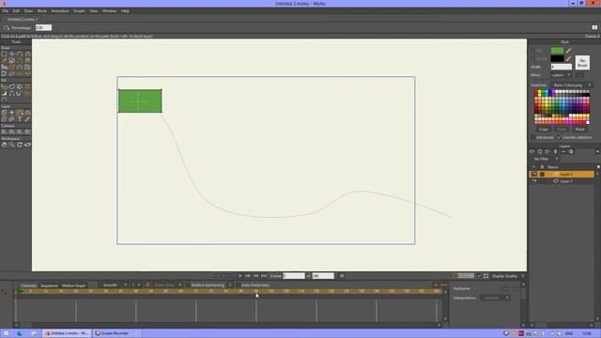Image resolution: width=601 pixels, height=338 pixels.
Task: Click the timeline onion skin icon
Action: coord(147,284)
